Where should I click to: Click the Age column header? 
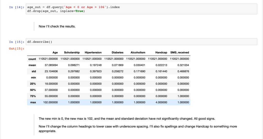click(55, 53)
